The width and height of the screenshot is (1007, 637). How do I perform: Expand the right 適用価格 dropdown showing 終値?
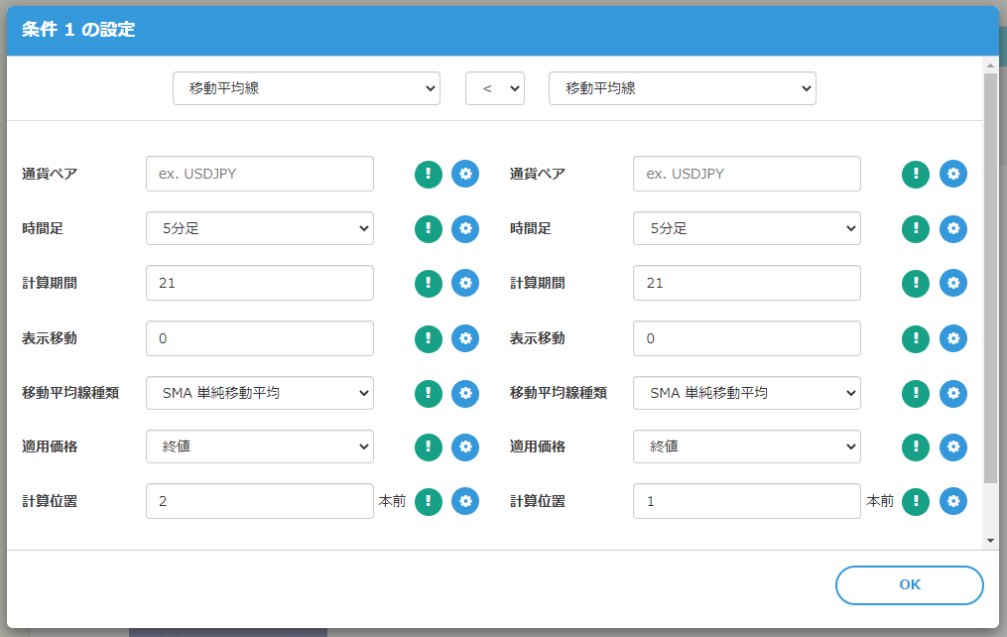tap(746, 447)
